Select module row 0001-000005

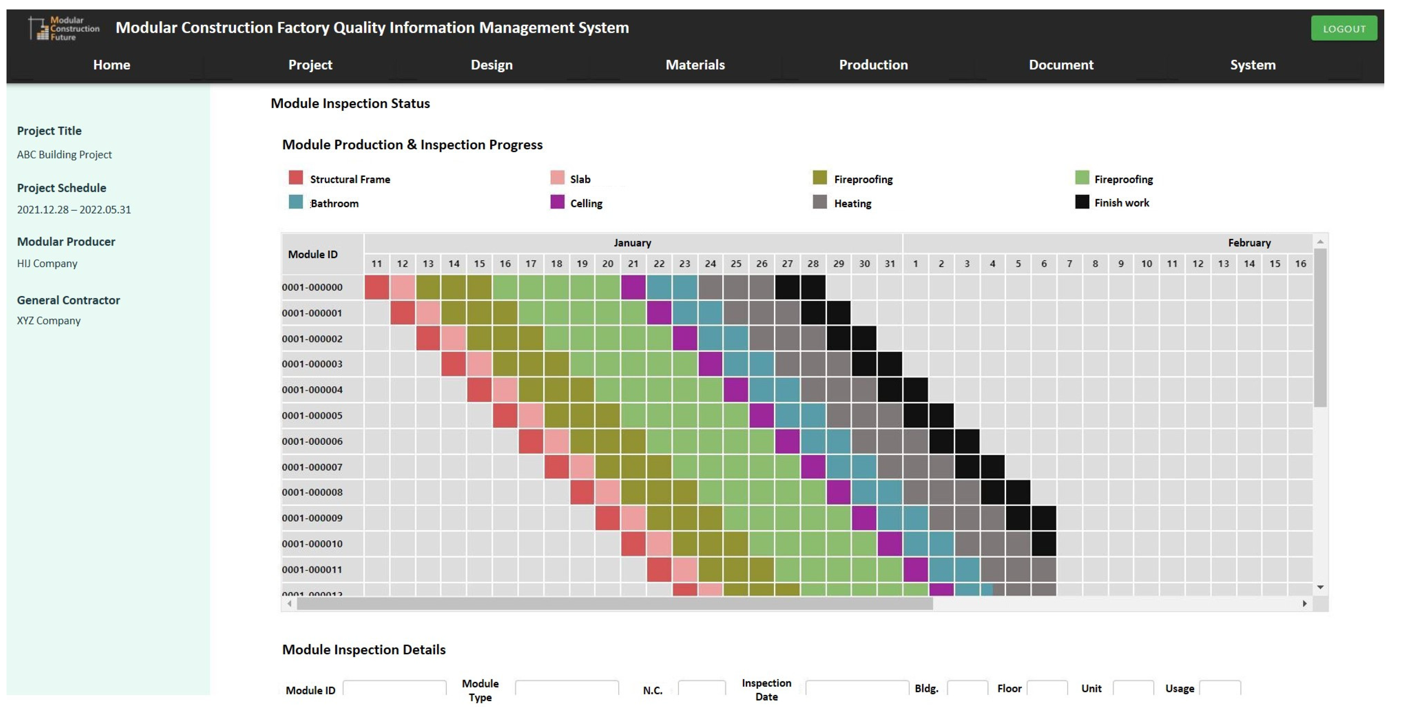(x=312, y=415)
